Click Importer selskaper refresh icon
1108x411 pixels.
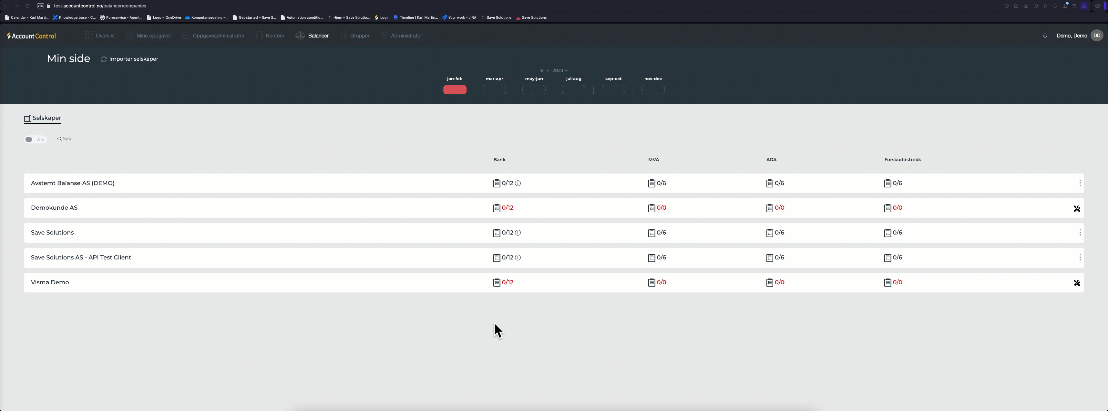(104, 59)
